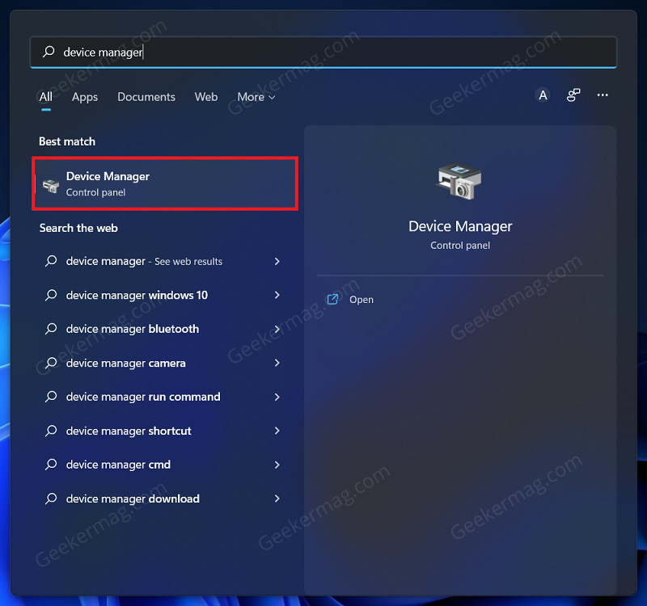The height and width of the screenshot is (606, 647).
Task: Expand arrow for 'device manager cmd'
Action: point(277,465)
